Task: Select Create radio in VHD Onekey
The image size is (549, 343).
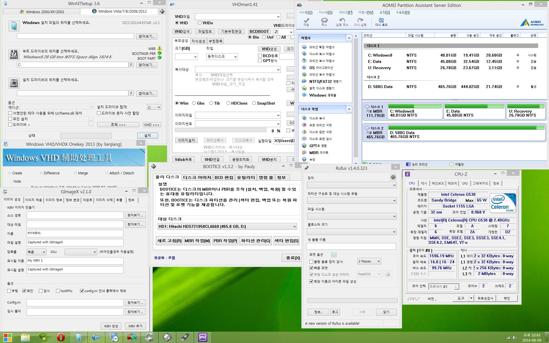Action: click(x=10, y=173)
